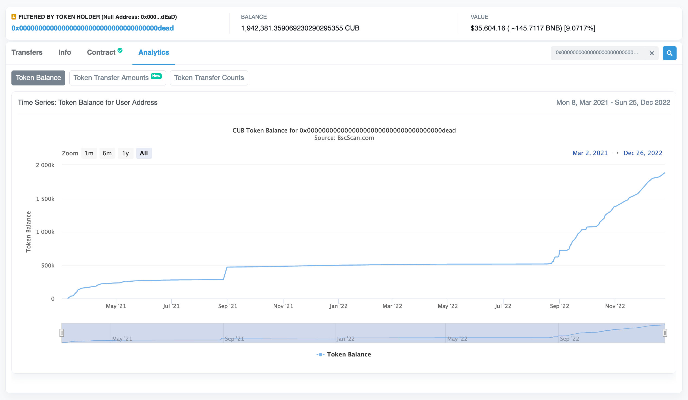Click the Jan '22 x-axis label
This screenshot has width=688, height=400.
338,306
